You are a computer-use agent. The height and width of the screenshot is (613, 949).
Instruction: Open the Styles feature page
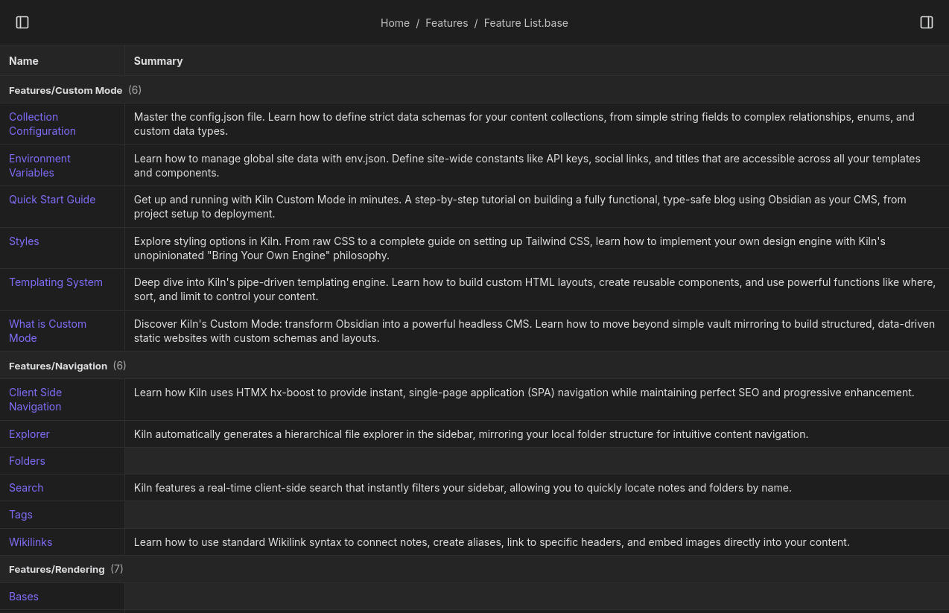[x=24, y=241]
